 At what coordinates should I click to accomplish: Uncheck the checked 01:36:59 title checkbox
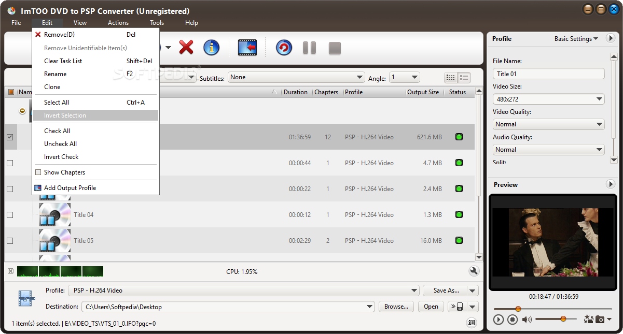coord(10,137)
